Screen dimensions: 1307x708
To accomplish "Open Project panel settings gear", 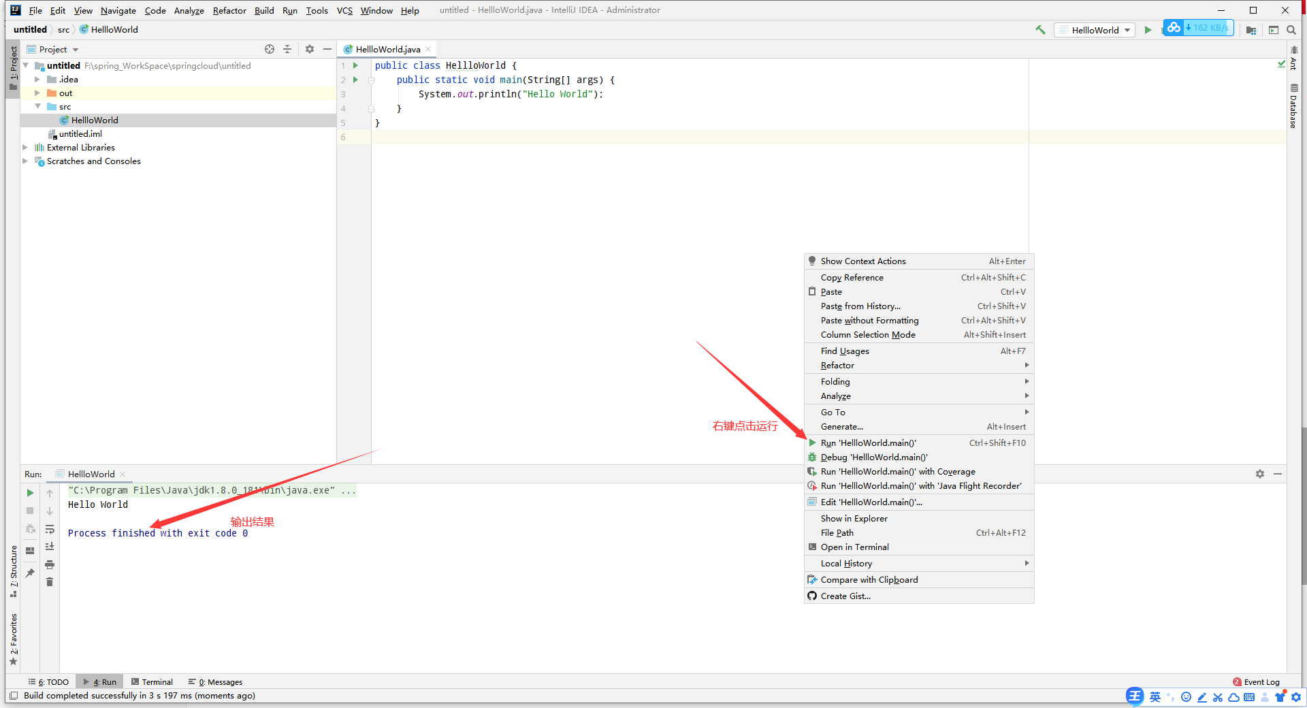I will coord(310,49).
